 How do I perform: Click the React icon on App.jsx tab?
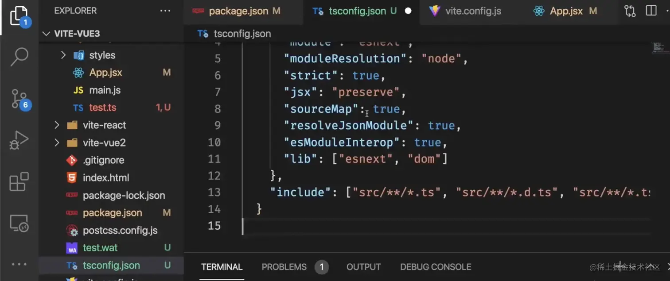point(539,11)
